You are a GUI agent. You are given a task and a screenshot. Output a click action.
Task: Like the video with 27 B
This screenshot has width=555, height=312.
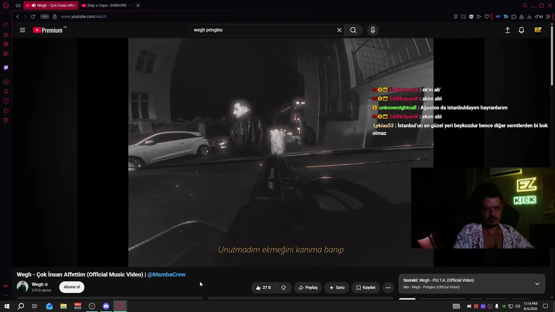264,287
